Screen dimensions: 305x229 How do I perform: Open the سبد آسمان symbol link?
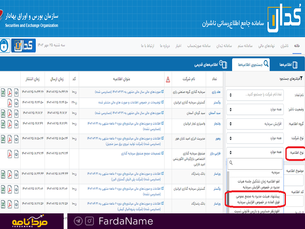pos(215,113)
